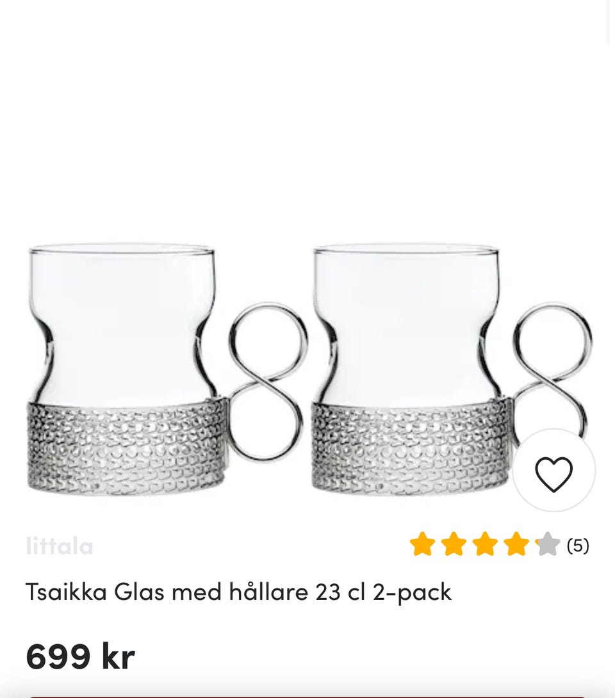Click the dark red button at bottom edge
Image resolution: width=615 pixels, height=698 pixels.
point(307,696)
